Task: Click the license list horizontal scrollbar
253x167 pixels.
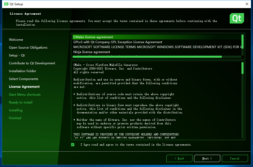Action: [147, 57]
